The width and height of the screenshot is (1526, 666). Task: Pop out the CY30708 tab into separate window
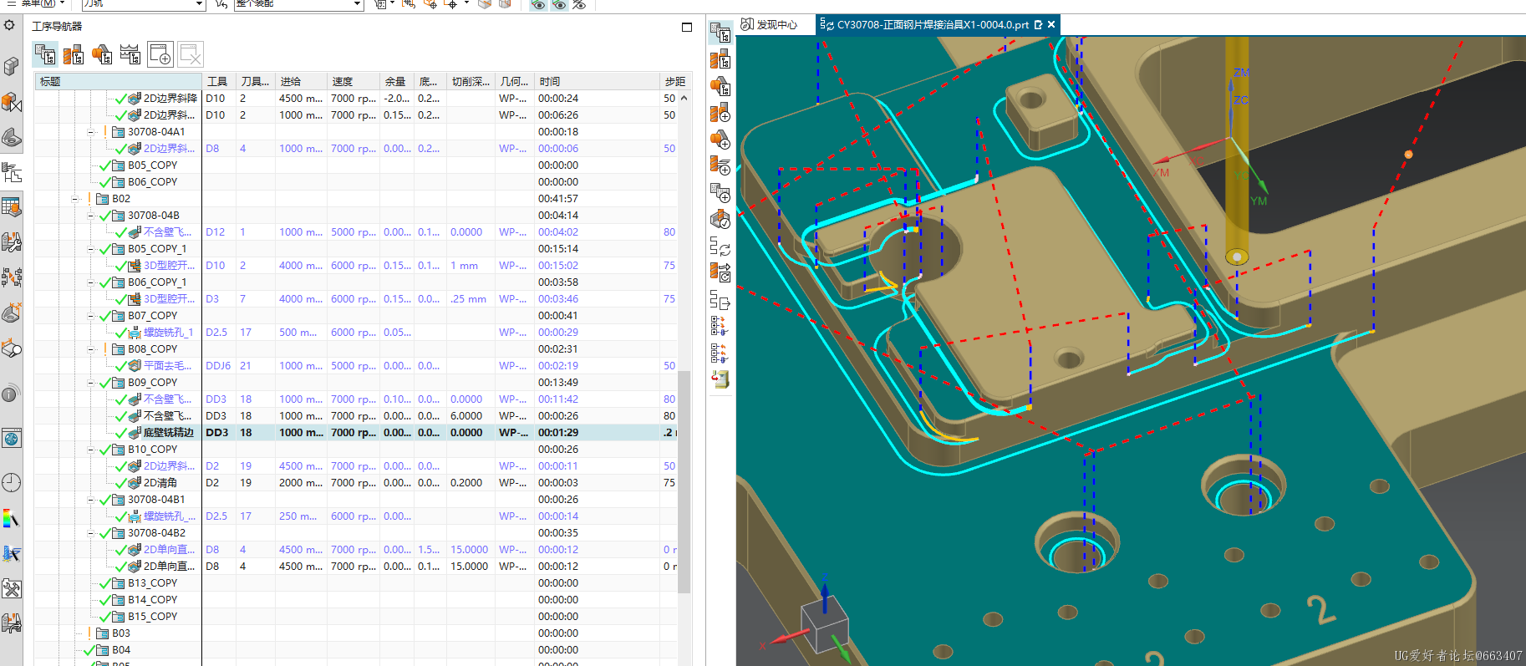(x=1038, y=25)
